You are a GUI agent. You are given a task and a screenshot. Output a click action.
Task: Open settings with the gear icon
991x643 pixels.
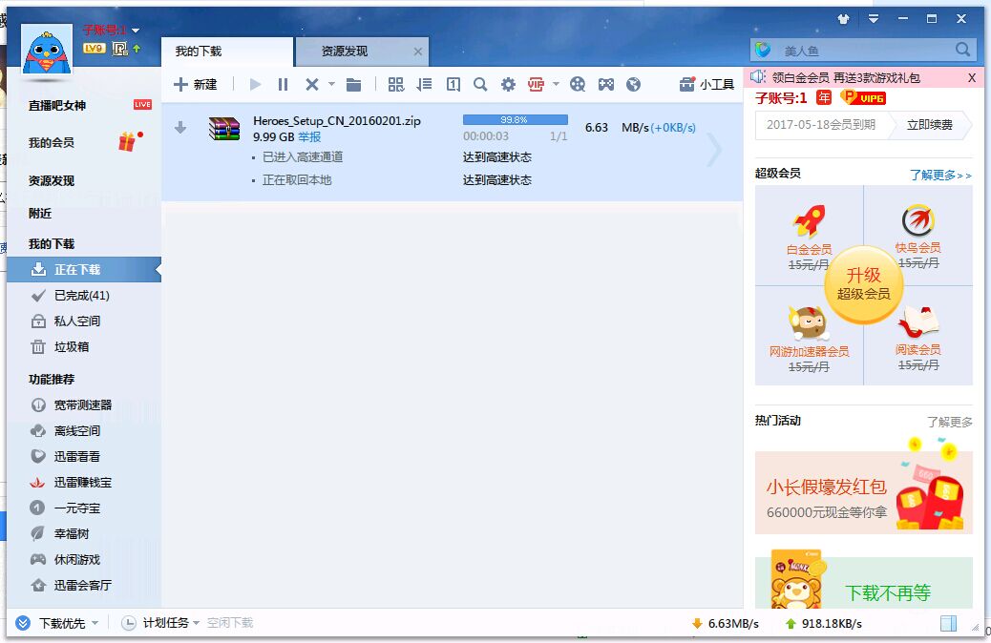(508, 85)
